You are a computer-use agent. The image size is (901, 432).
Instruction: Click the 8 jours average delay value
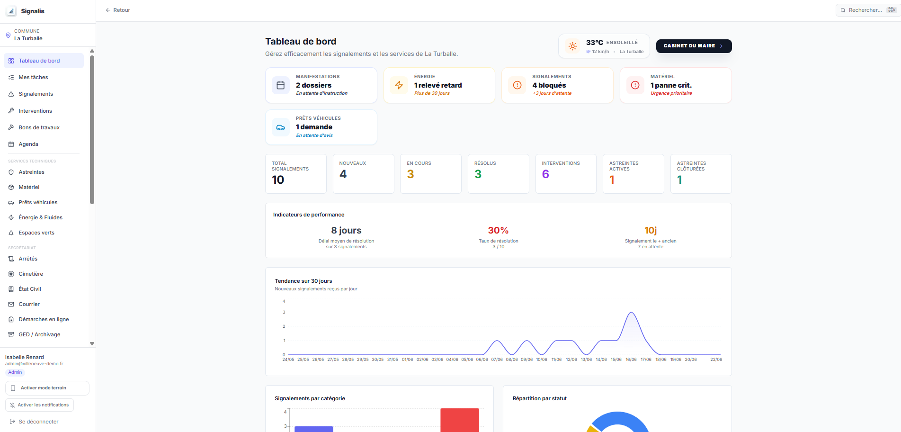(x=346, y=230)
